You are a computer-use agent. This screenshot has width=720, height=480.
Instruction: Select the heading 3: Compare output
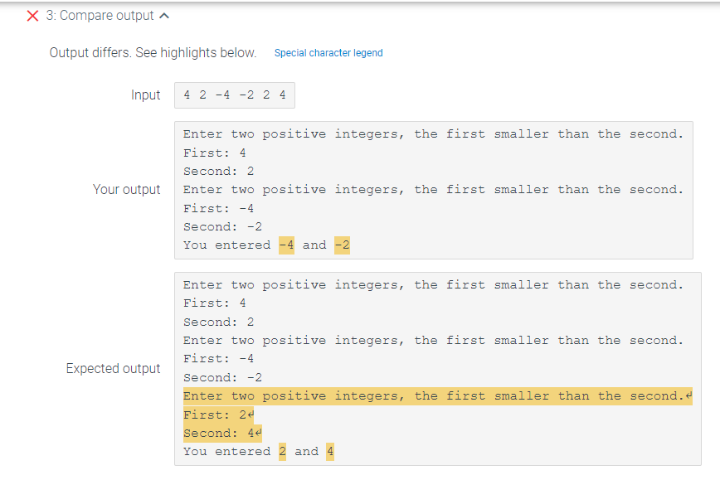click(x=99, y=15)
